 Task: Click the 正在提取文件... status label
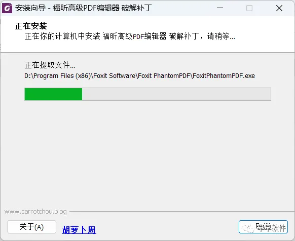pos(50,65)
